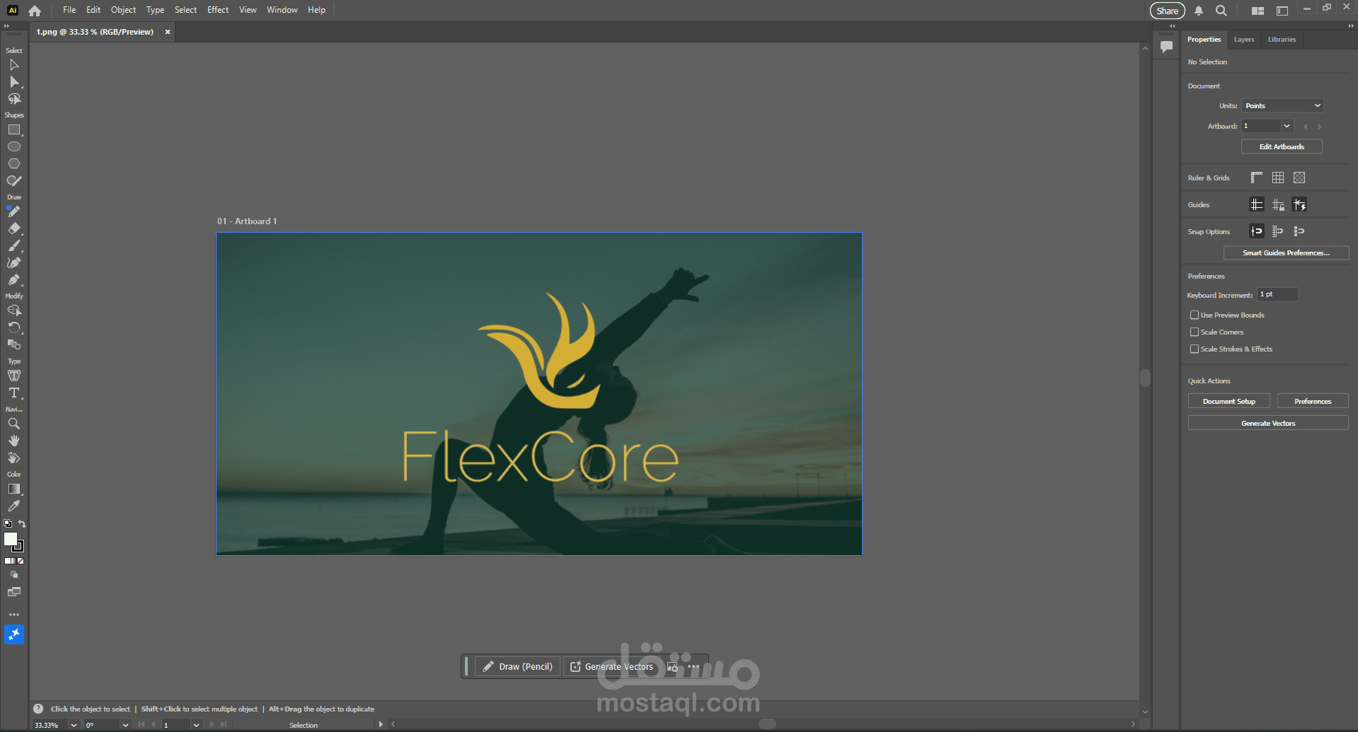Open the artboard navigation dropdown in status bar
This screenshot has height=732, width=1358.
[196, 725]
